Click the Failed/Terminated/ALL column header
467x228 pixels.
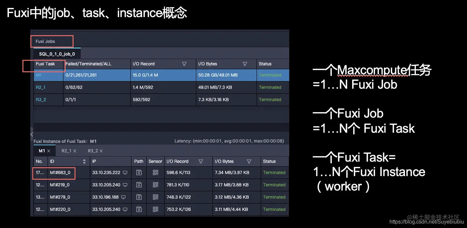tap(88, 64)
